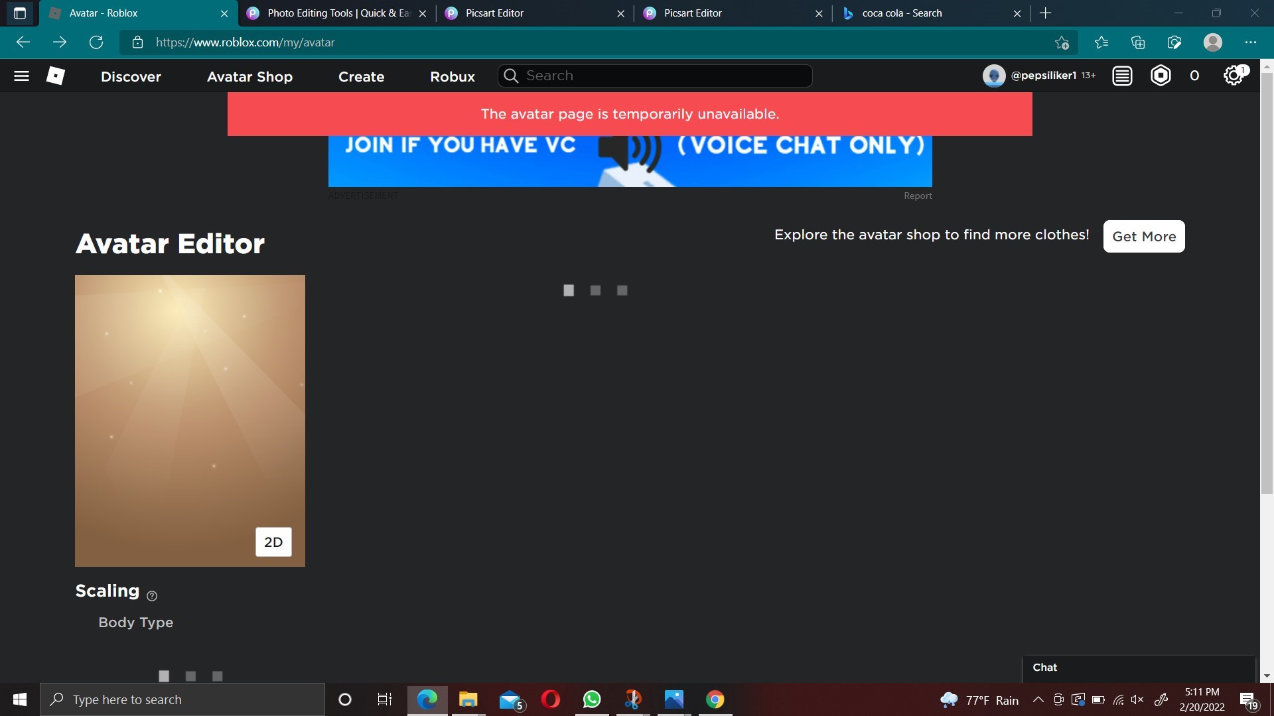Click the battery status tray icon
Screen dimensions: 1274x716
tap(1098, 699)
